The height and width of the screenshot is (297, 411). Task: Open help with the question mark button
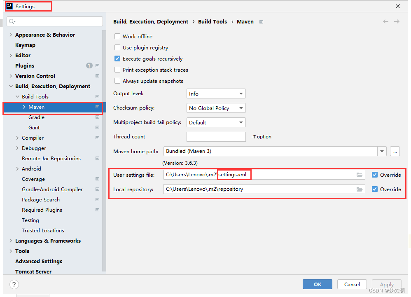pos(14,284)
